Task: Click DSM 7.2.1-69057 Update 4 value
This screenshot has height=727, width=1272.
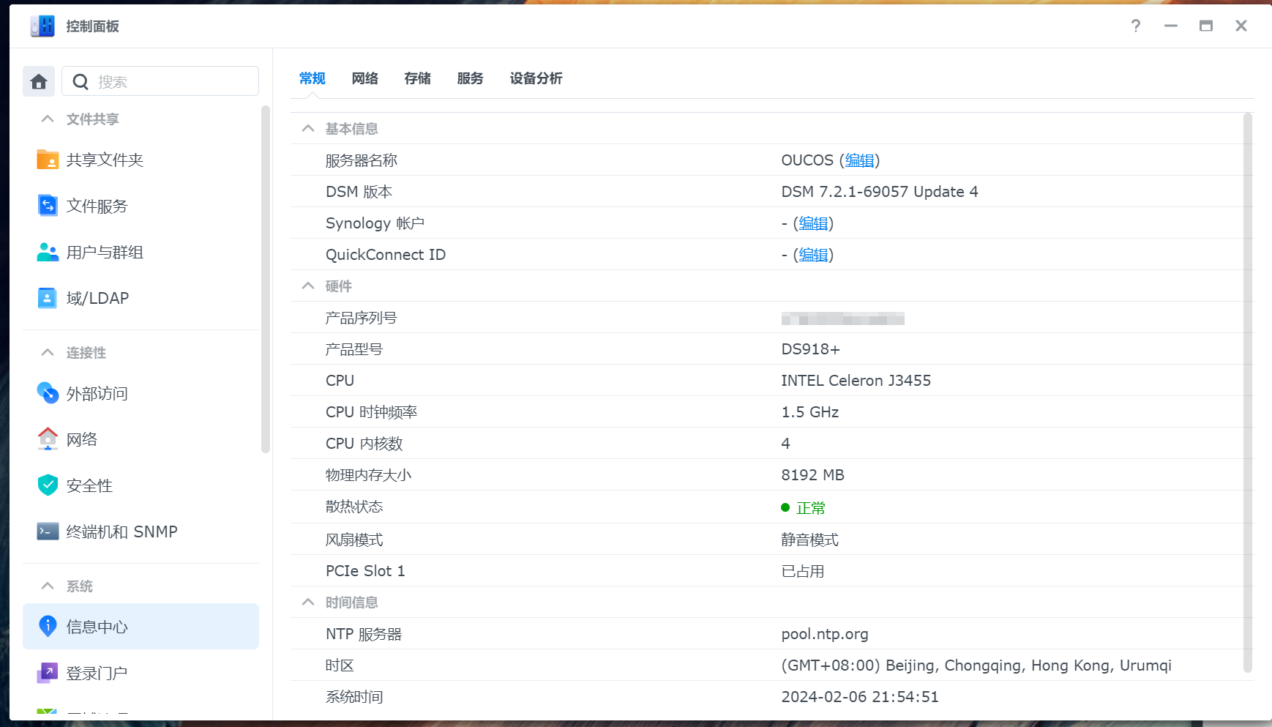Action: (x=880, y=192)
